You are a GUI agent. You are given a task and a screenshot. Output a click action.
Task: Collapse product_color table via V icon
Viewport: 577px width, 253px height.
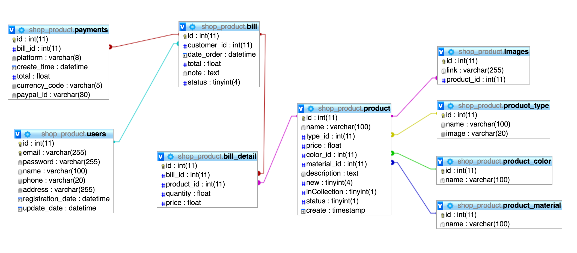point(440,161)
